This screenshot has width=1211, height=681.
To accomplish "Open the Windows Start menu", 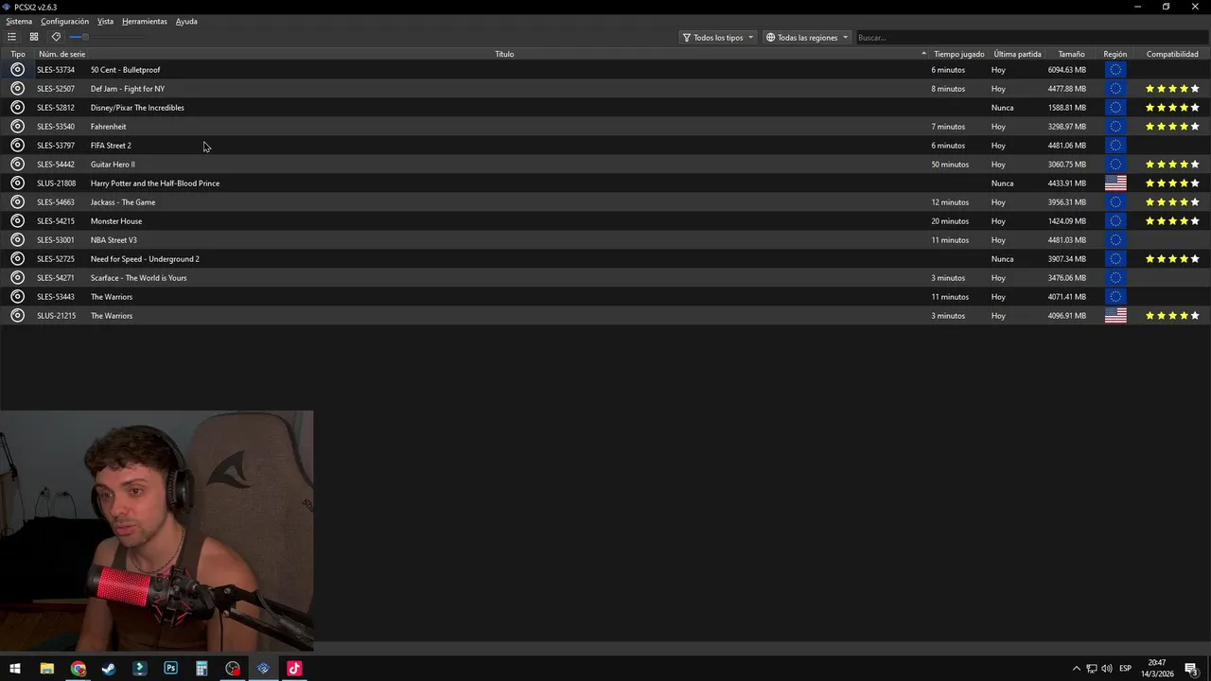I will click(x=15, y=669).
